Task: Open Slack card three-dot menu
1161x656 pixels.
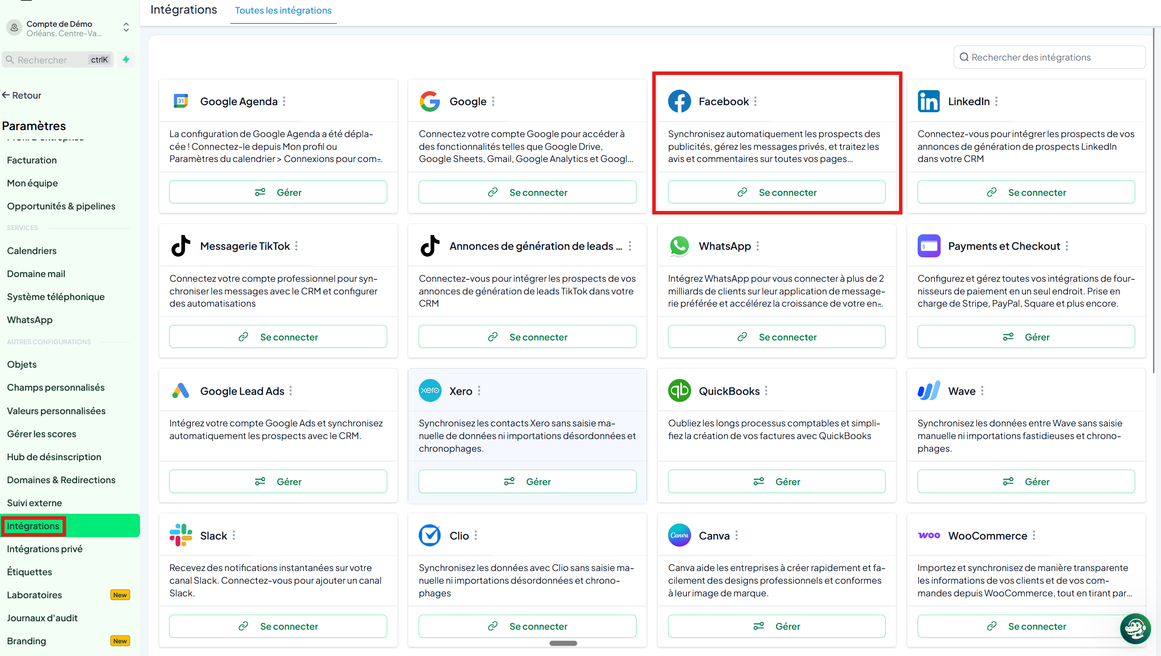Action: [234, 535]
